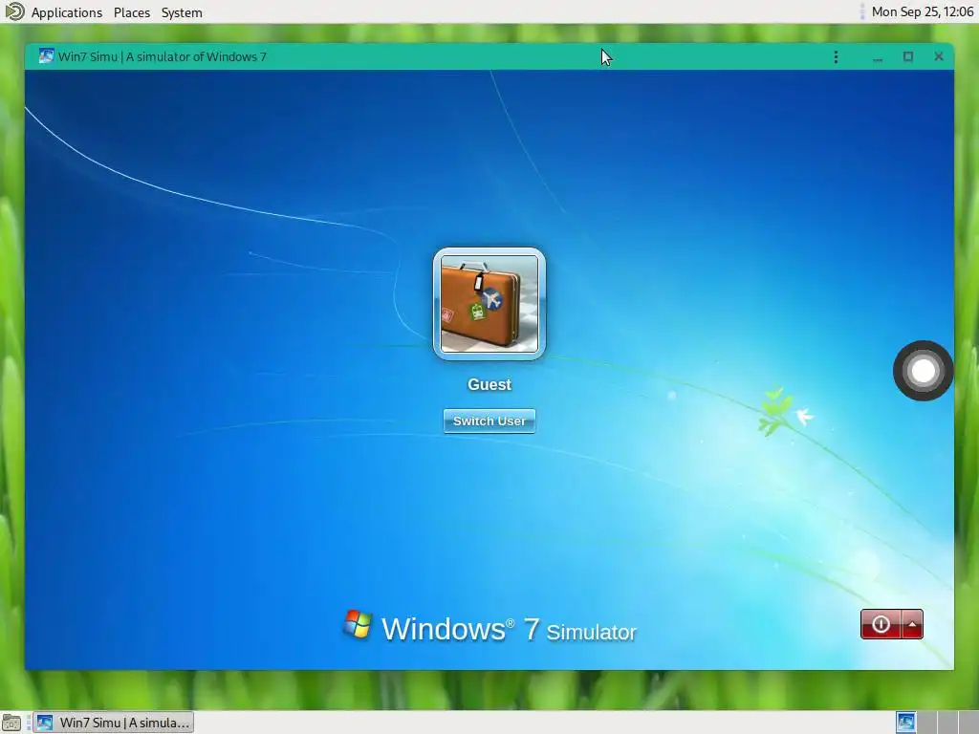Click the Guest account suitcase picture
Image resolution: width=979 pixels, height=734 pixels.
tap(489, 303)
